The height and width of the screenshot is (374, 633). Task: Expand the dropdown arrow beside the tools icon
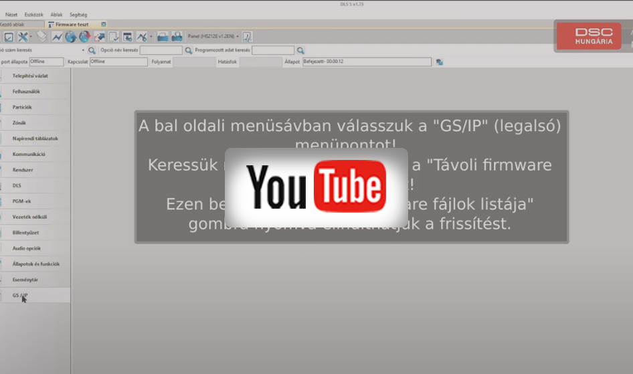31,37
